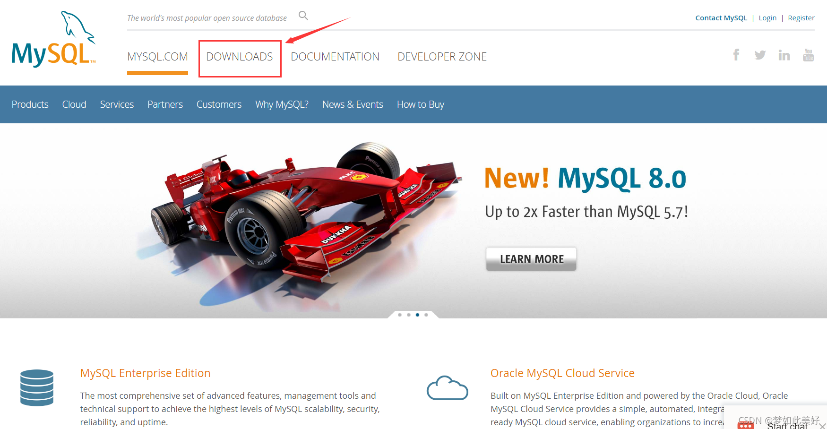This screenshot has height=429, width=827.
Task: Open the MYSQL.COM tab
Action: 157,57
